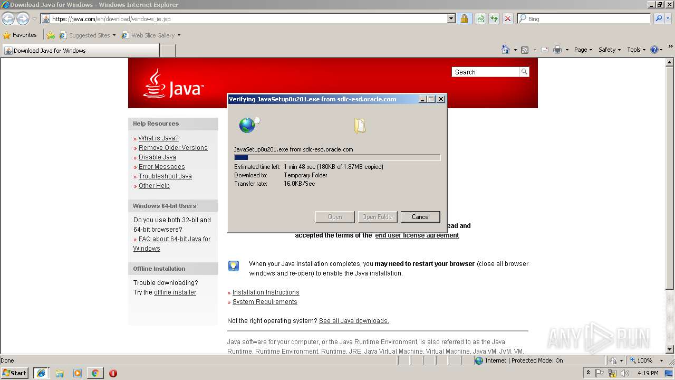The height and width of the screenshot is (380, 675).
Task: Open Disable Java link
Action: pyautogui.click(x=157, y=157)
